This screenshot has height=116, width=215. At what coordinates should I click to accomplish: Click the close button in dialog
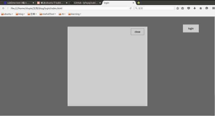coord(138,32)
